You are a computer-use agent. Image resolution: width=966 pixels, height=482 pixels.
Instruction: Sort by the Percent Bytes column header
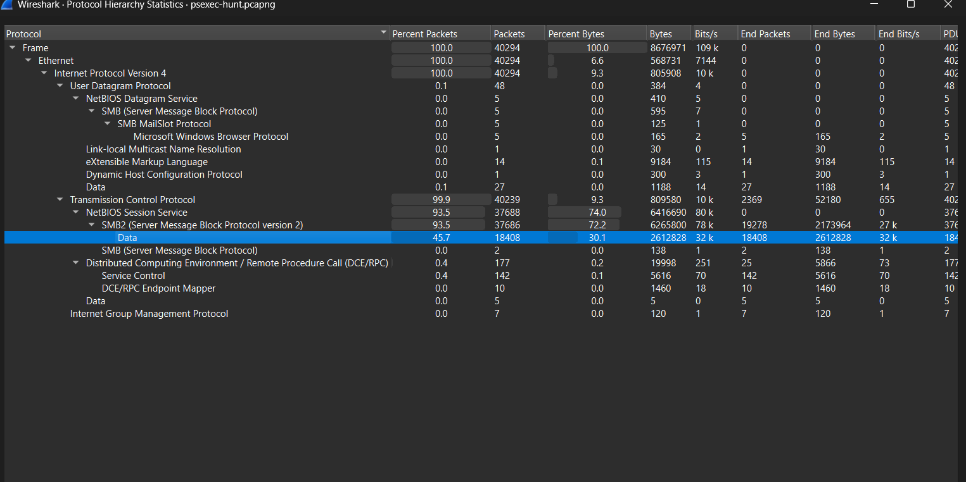pyautogui.click(x=596, y=34)
